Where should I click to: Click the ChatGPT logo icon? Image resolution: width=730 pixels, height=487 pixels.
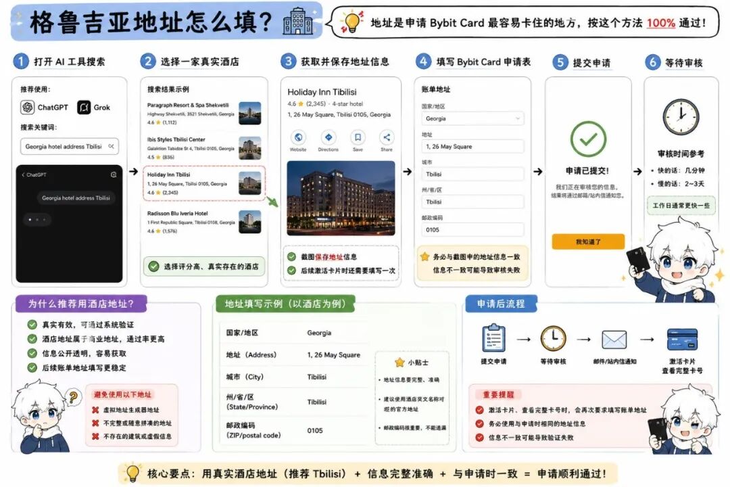pyautogui.click(x=28, y=107)
